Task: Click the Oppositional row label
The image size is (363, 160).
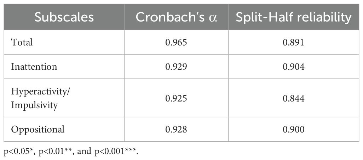Action: [x=38, y=129]
